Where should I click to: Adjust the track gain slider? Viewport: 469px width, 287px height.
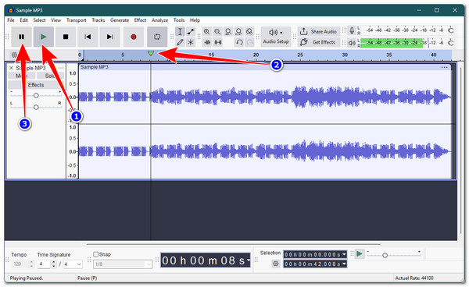[x=36, y=95]
